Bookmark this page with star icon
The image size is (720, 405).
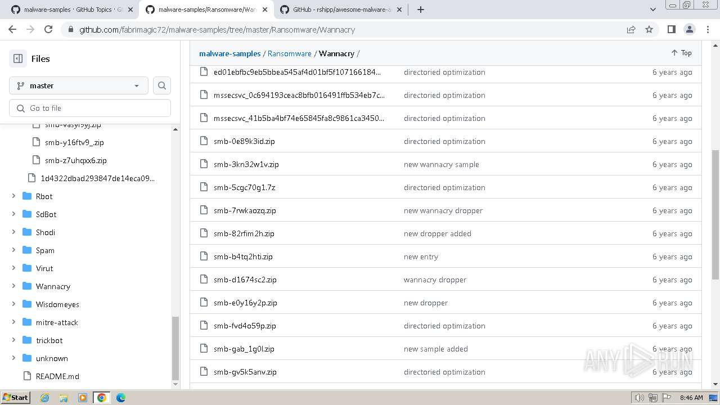[649, 30]
